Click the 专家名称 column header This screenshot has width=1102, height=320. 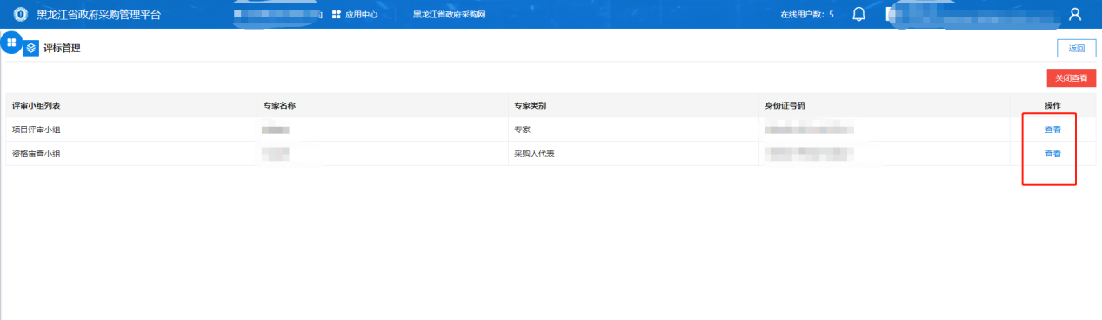pos(280,105)
